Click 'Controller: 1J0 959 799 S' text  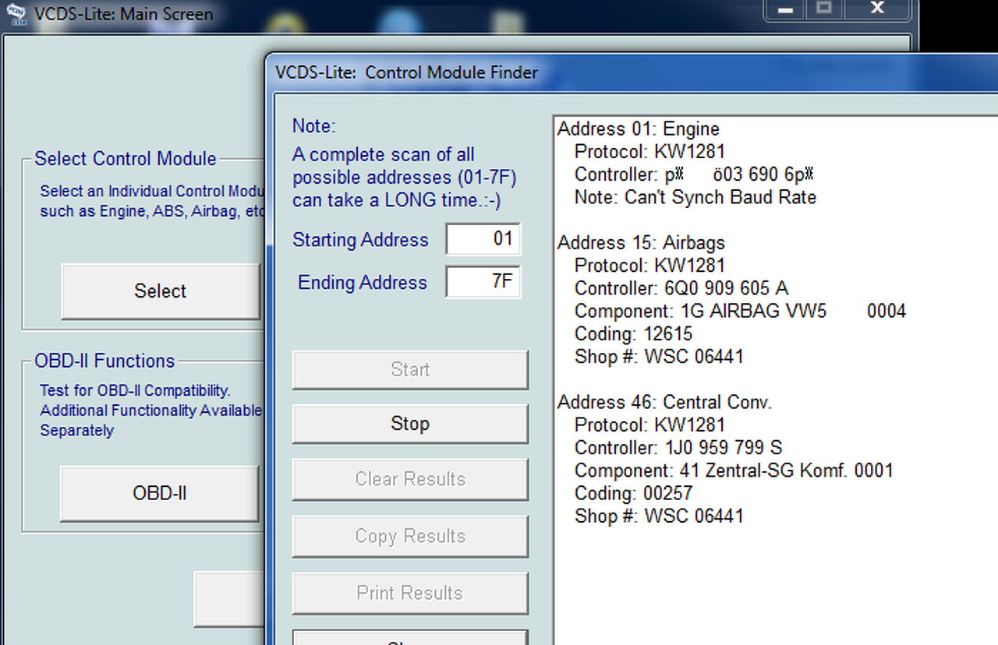pyautogui.click(x=678, y=448)
